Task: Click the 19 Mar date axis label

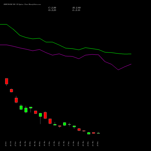Action: (x=78, y=143)
